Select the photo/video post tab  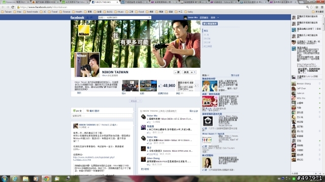click(93, 111)
